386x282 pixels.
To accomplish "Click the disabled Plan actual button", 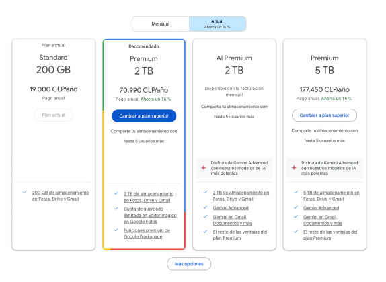I will point(53,115).
